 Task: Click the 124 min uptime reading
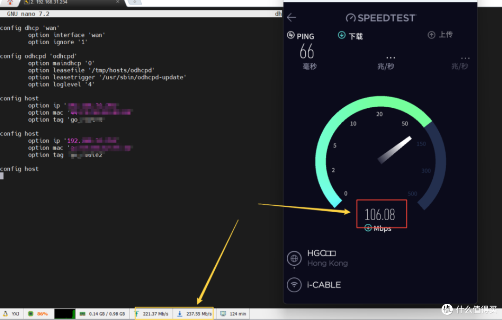pyautogui.click(x=238, y=314)
